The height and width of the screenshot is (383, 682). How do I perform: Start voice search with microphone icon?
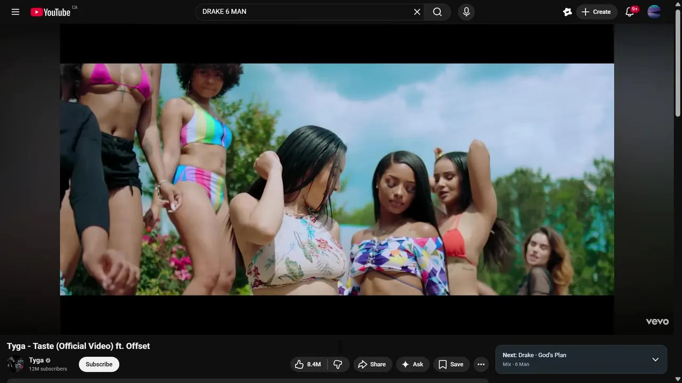click(x=466, y=12)
